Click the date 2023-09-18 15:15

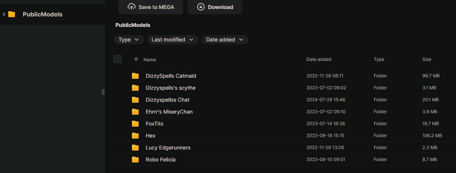click(x=325, y=136)
